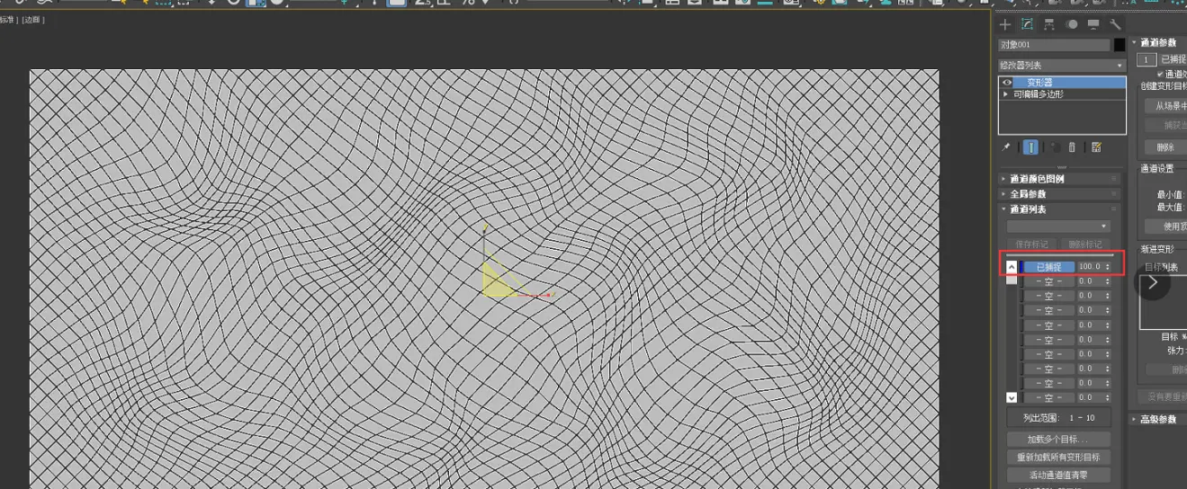Toggle the 变形器 modifier eye visibility
The height and width of the screenshot is (489, 1187).
(1007, 82)
